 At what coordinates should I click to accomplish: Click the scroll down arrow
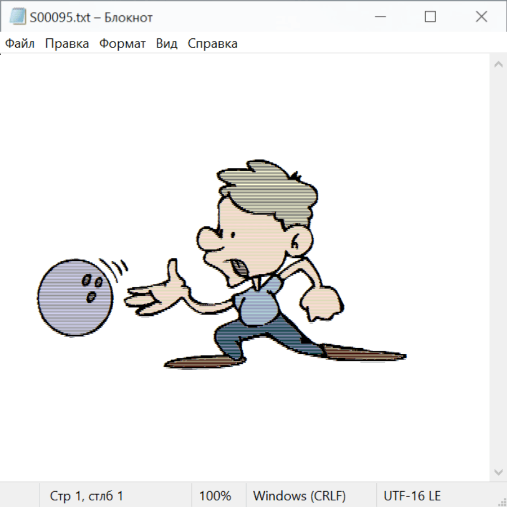(x=498, y=472)
